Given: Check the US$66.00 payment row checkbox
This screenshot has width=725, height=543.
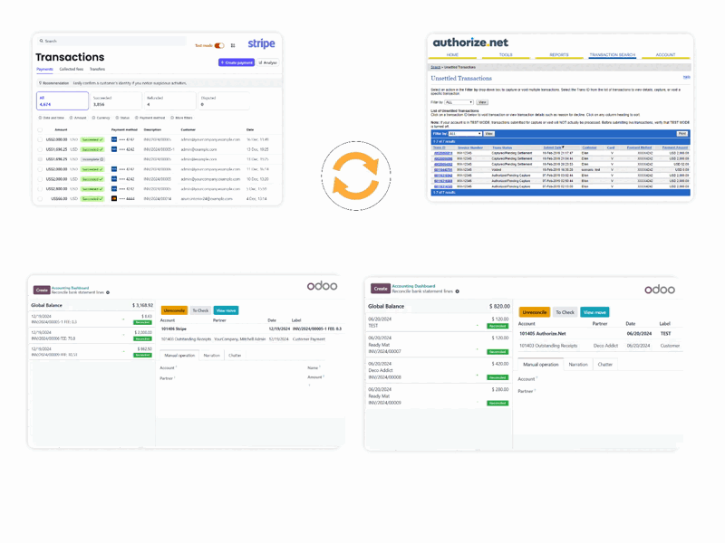Looking at the screenshot, I should (40, 198).
